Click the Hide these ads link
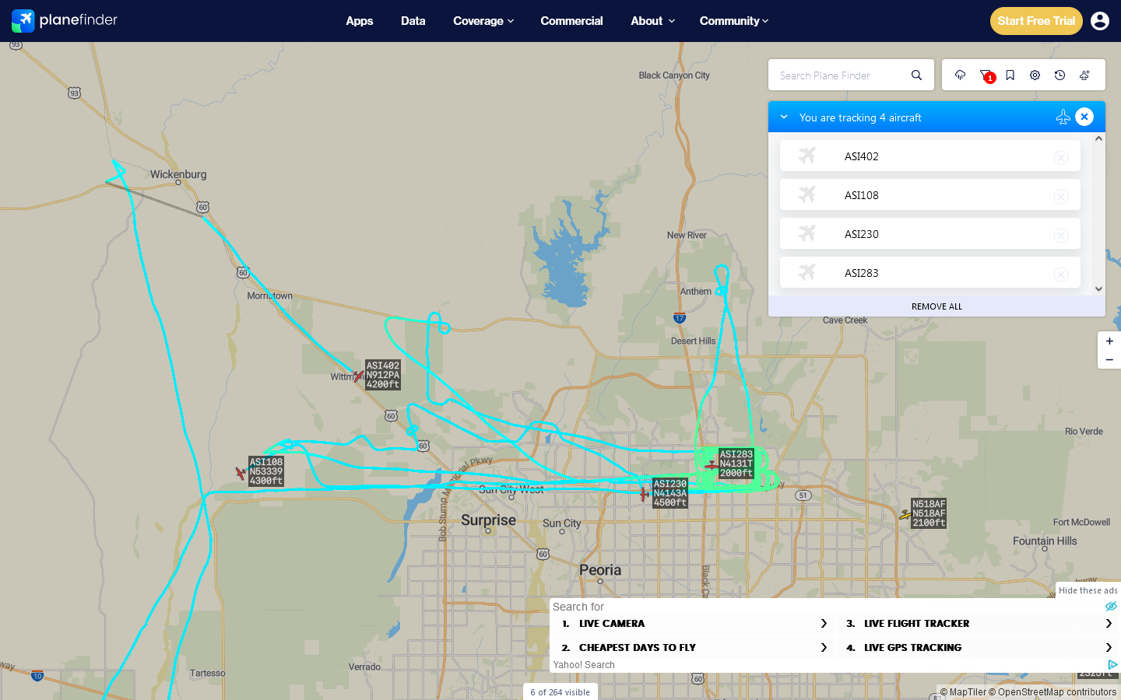 click(1088, 590)
